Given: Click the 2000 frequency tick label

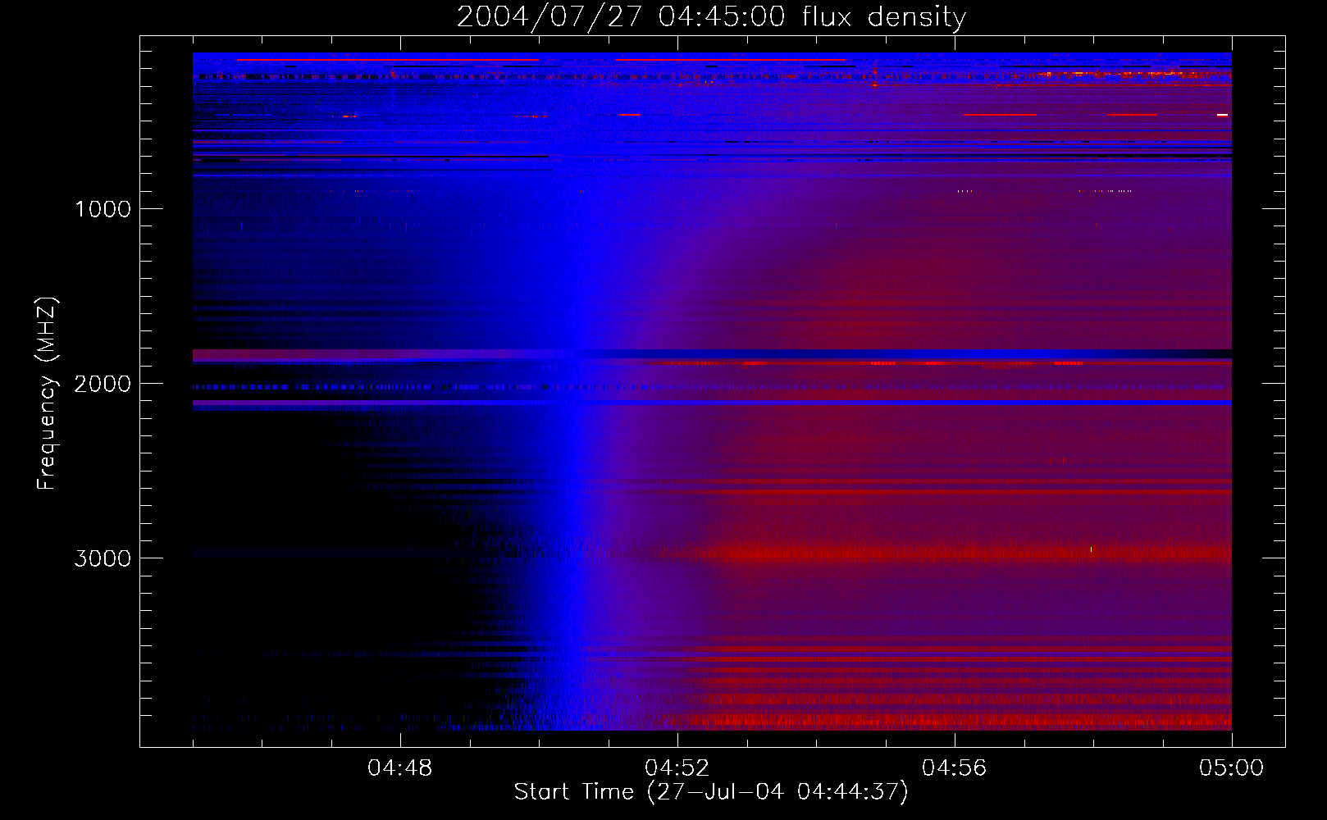Looking at the screenshot, I should tap(103, 383).
